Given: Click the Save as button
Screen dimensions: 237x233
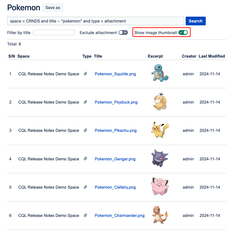Looking at the screenshot, I should (53, 8).
